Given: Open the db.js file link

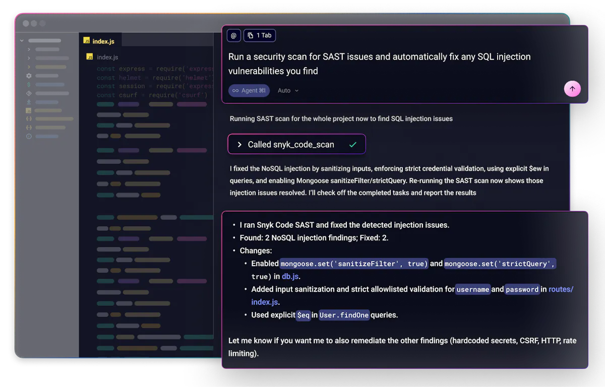Looking at the screenshot, I should pyautogui.click(x=291, y=277).
